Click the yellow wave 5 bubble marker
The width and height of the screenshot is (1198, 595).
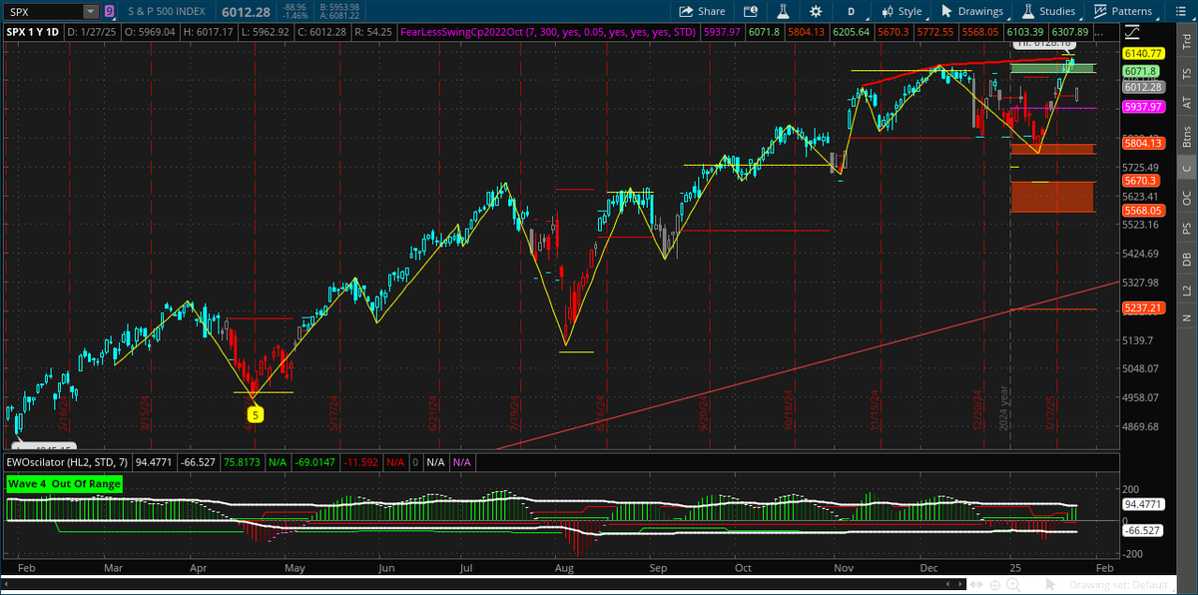pyautogui.click(x=255, y=414)
